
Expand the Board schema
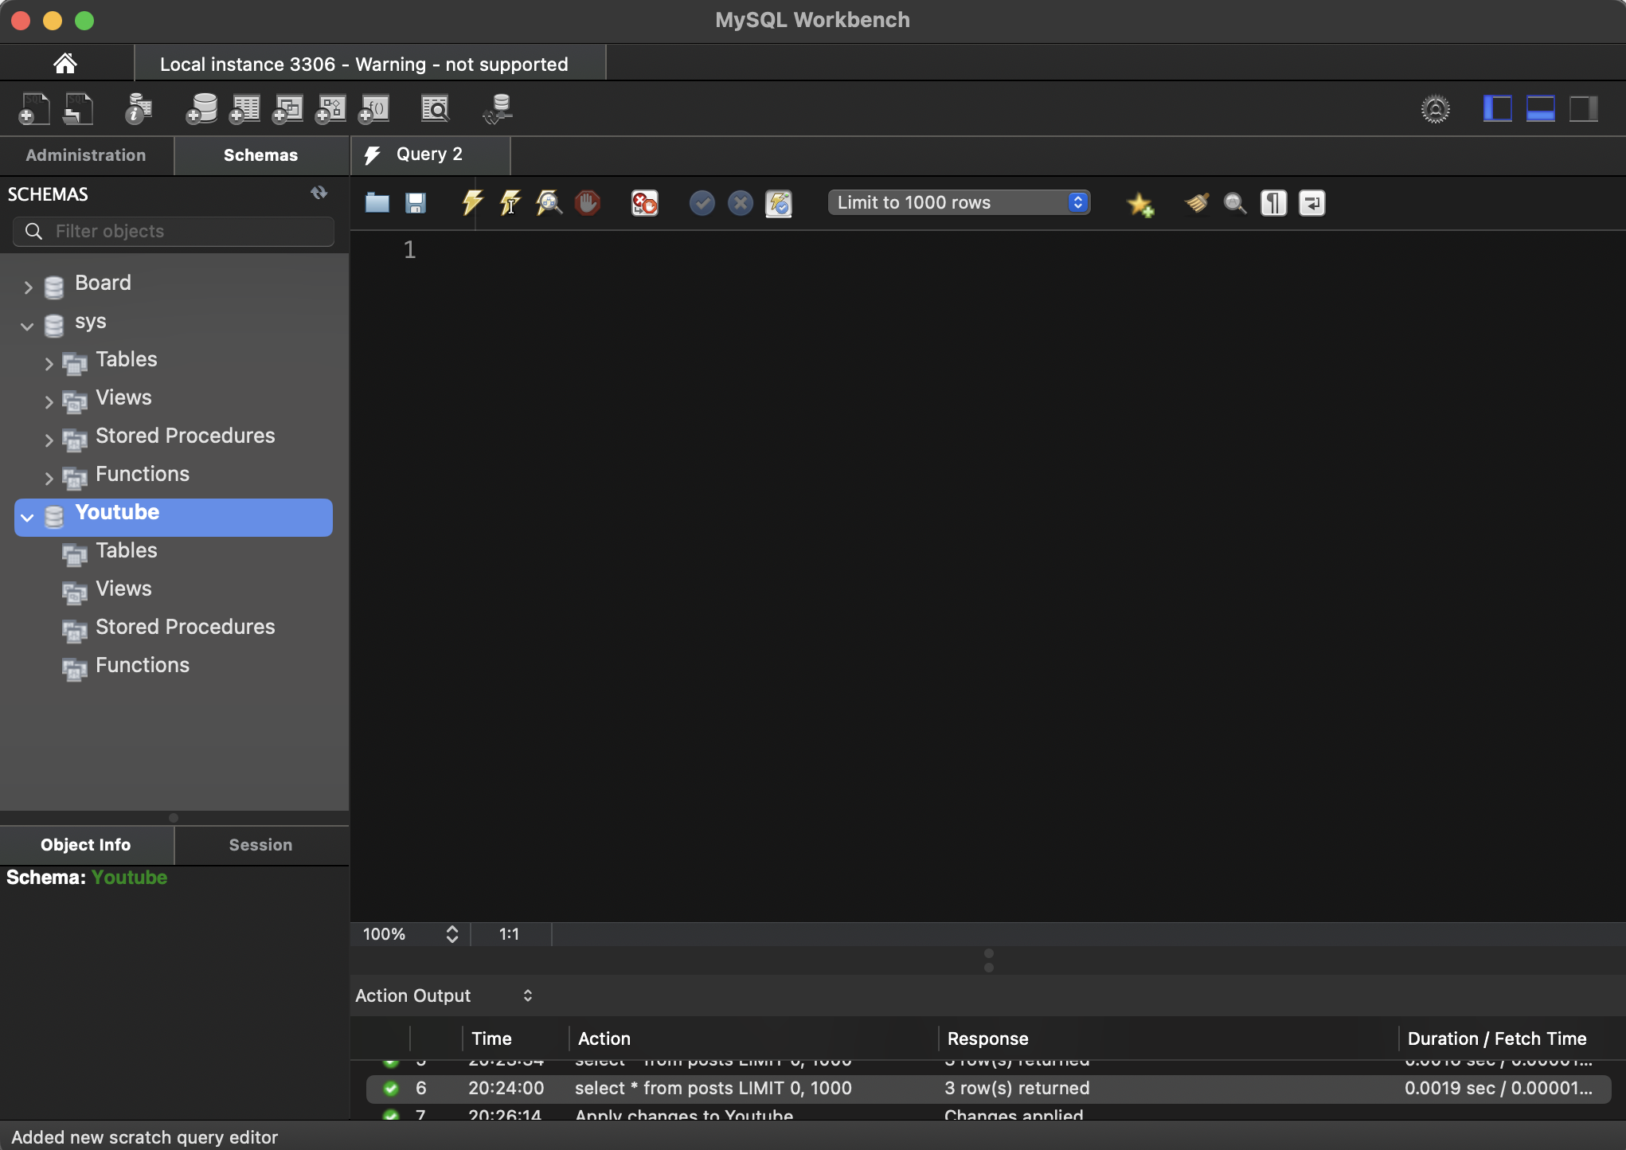tap(28, 287)
